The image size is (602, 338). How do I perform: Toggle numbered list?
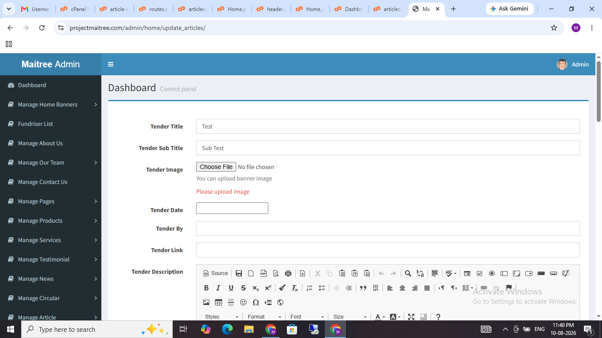click(309, 288)
